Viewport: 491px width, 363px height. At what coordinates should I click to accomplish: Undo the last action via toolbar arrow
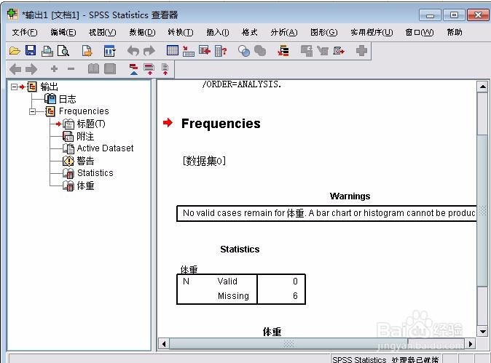(133, 51)
